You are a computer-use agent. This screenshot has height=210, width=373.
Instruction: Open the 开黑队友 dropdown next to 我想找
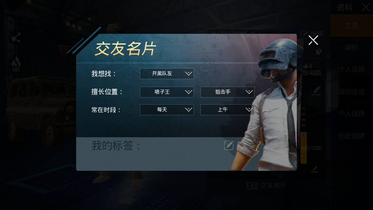pyautogui.click(x=167, y=74)
